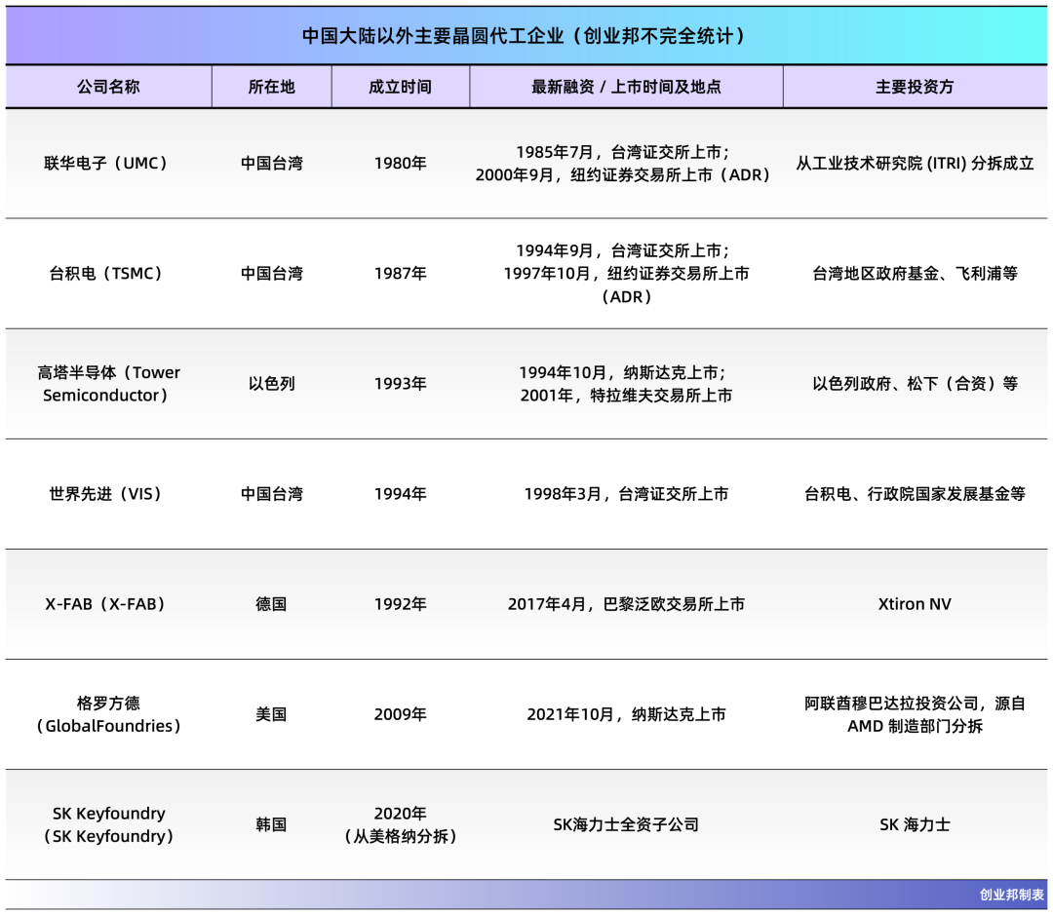The width and height of the screenshot is (1053, 915).
Task: Click the 格罗方德 GlobalFoundries cell
Action: [x=108, y=714]
